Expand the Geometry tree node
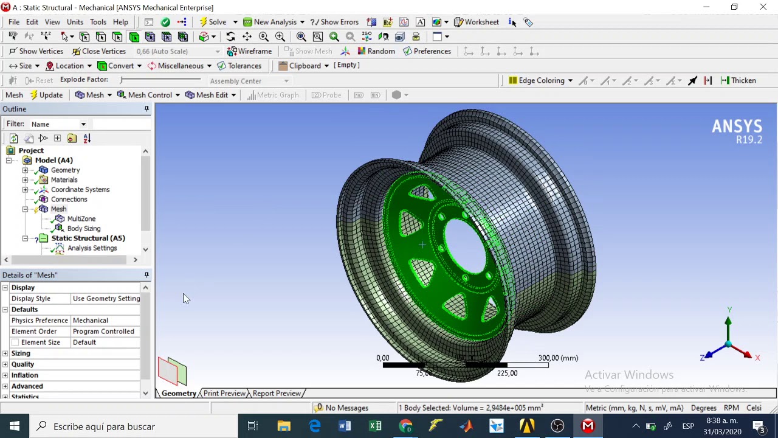 tap(25, 170)
